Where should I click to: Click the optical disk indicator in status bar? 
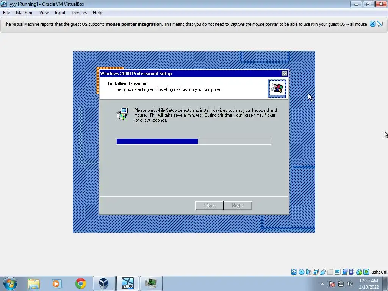pos(301,272)
